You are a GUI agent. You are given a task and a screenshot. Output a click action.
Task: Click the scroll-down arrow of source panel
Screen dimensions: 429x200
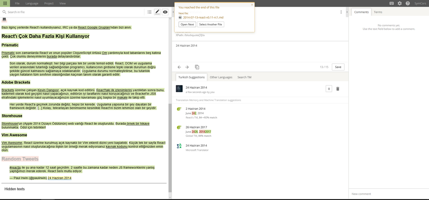[170, 197]
